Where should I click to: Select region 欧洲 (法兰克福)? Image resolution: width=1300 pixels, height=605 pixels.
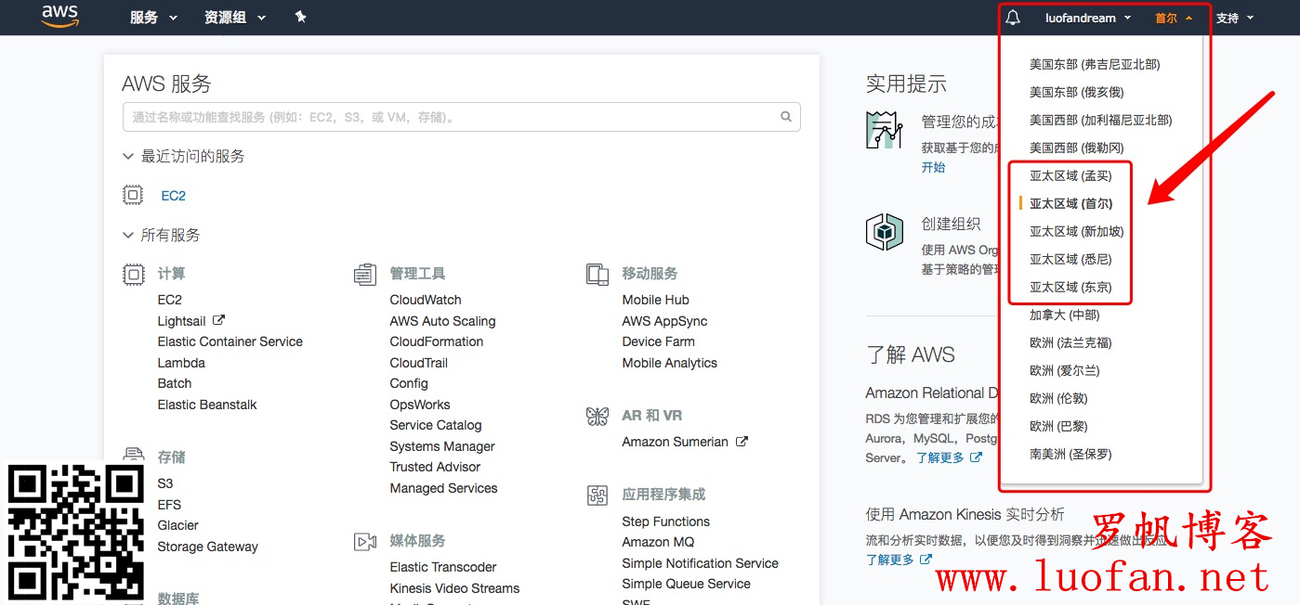(1070, 342)
